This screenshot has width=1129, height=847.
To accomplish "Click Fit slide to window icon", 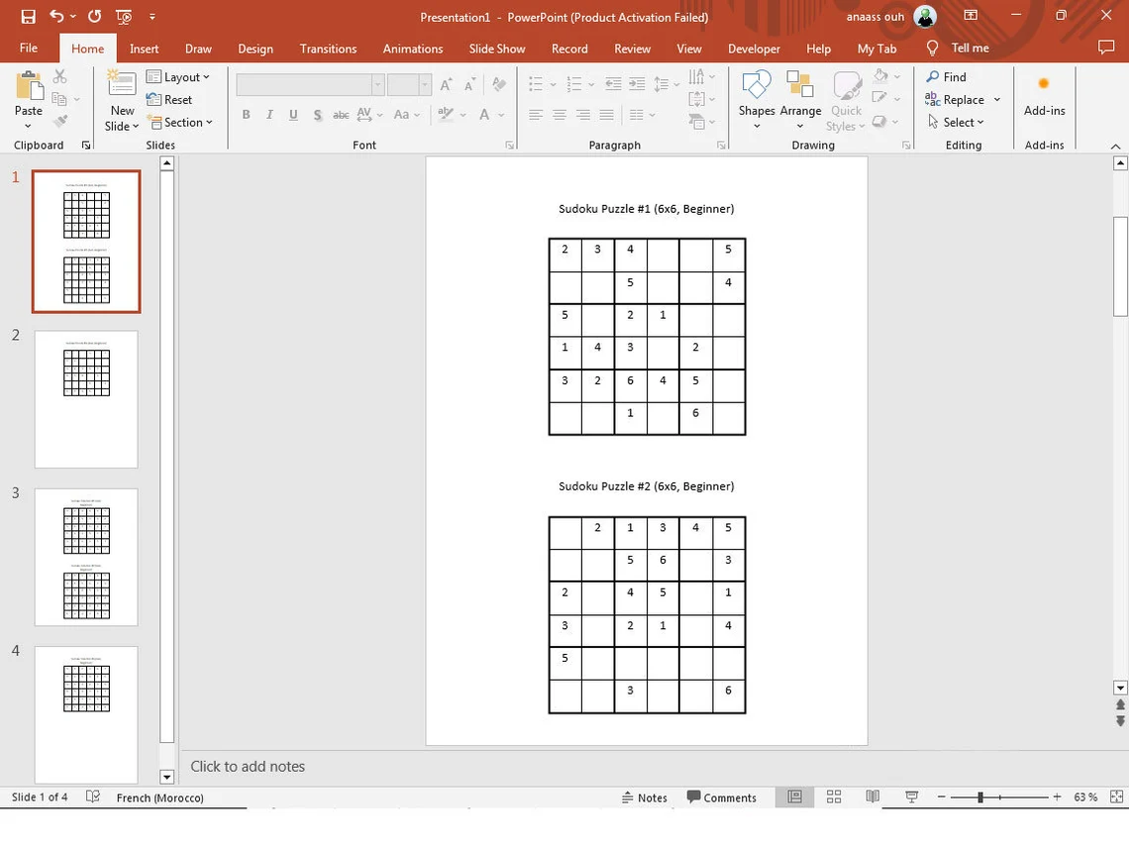I will point(1117,796).
